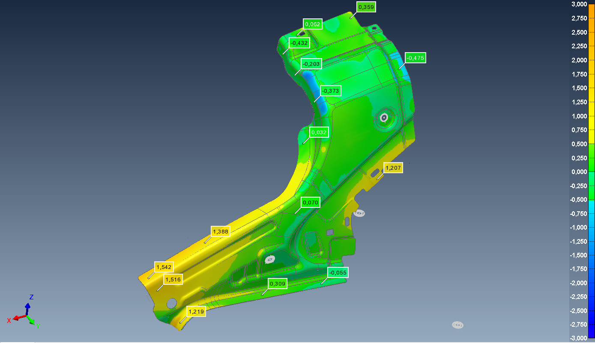
Task: Click the 0,309 deviation label
Action: [278, 283]
